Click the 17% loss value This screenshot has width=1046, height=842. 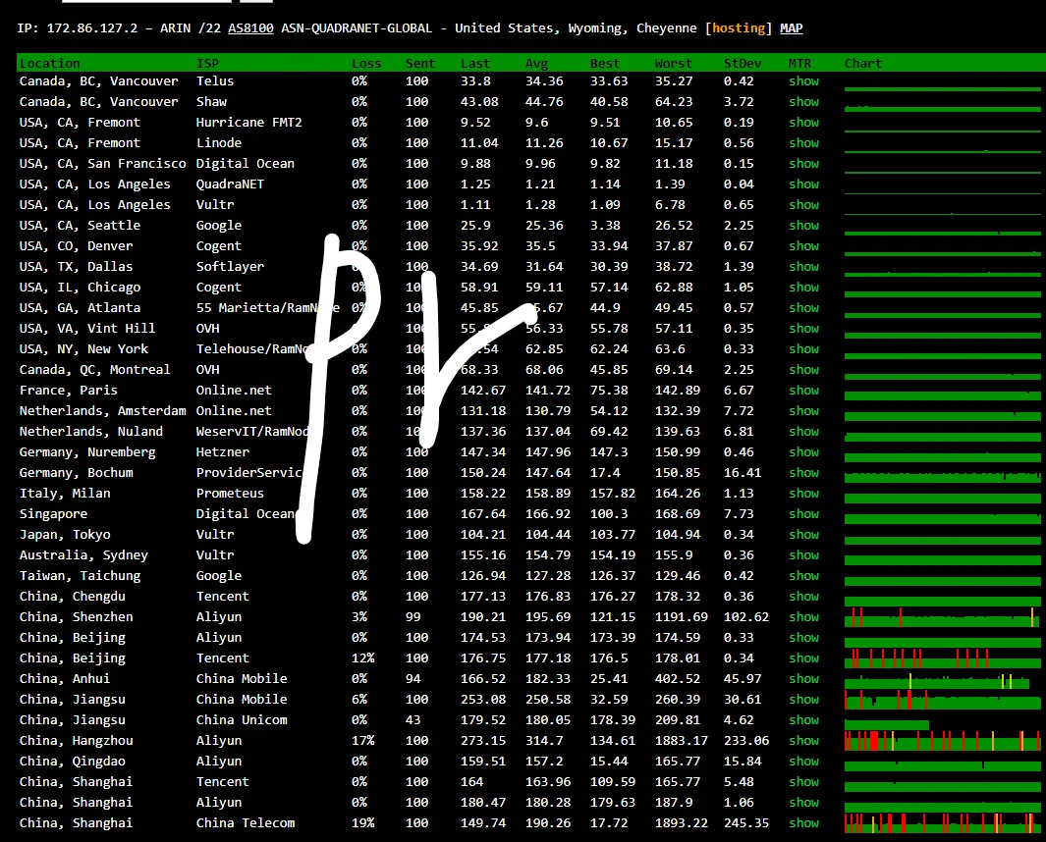click(x=362, y=741)
